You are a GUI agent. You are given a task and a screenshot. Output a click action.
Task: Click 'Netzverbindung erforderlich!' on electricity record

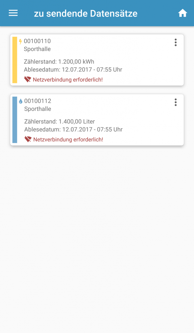[x=68, y=80]
